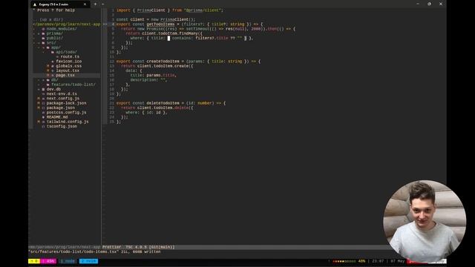Click 'TSC' version in the status line

tap(136, 247)
